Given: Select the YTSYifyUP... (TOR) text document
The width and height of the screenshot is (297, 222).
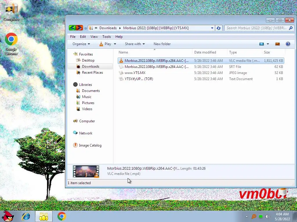Looking at the screenshot, I should tap(201, 79).
